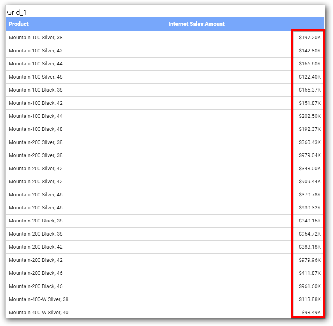
Task: Select the Mountain-100 Silver, 38 product cell
Action: tap(36, 38)
